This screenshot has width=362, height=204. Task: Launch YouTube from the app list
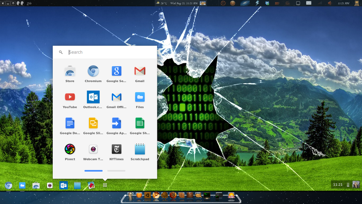point(70,100)
